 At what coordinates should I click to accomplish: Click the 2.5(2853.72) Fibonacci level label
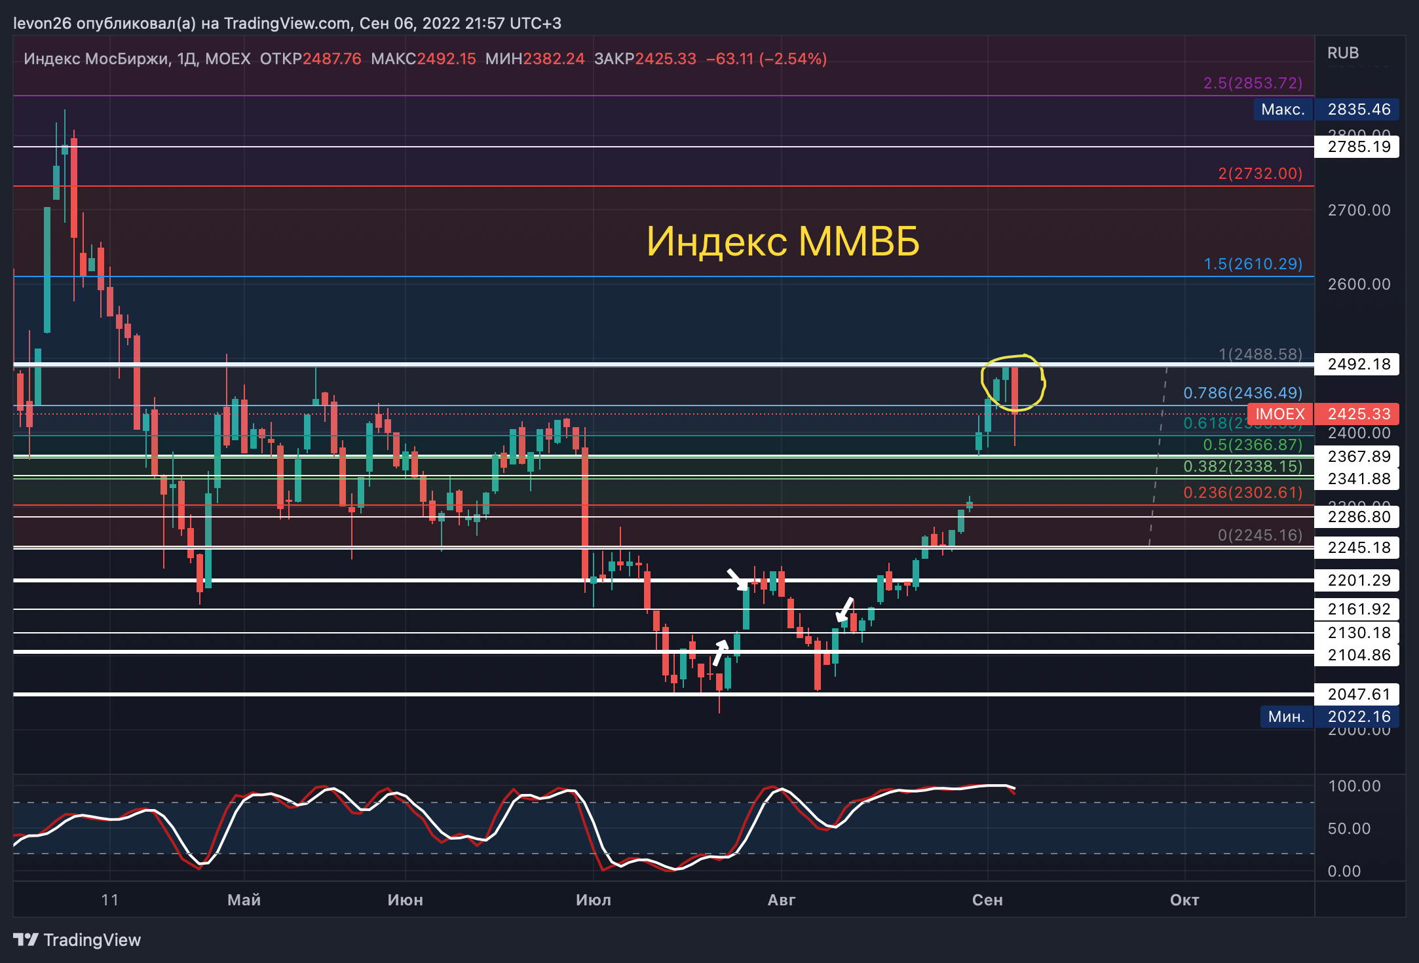1253,83
